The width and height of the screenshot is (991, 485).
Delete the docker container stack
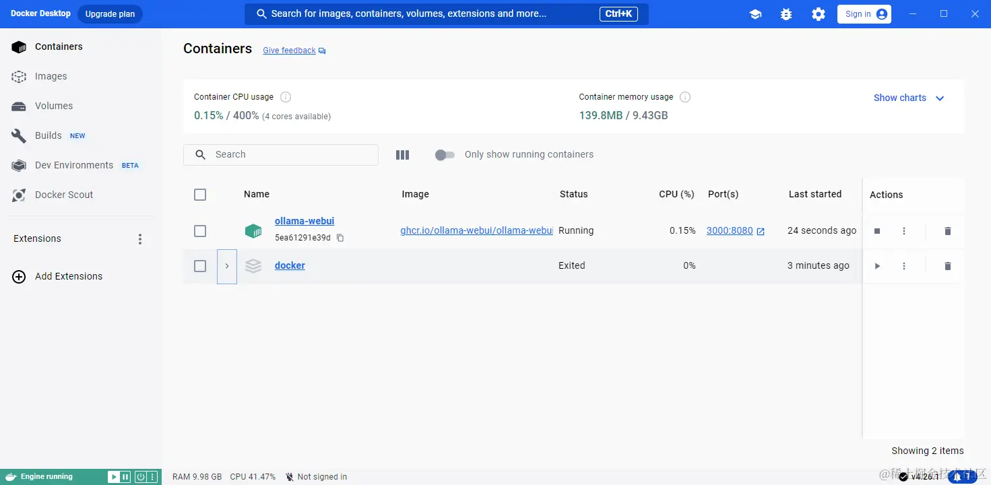tap(948, 266)
